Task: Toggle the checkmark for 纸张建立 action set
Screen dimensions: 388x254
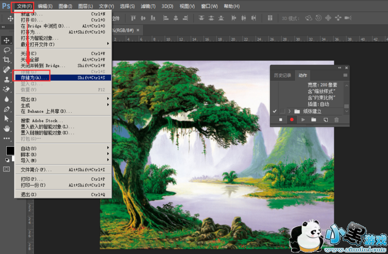Action: click(x=275, y=111)
